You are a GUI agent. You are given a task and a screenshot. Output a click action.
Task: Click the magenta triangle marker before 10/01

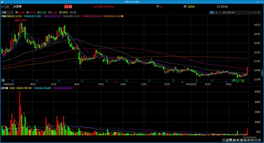[x=116, y=82]
